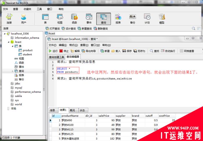Select the jdbc database
This screenshot has height=141, width=203.
click(x=15, y=84)
